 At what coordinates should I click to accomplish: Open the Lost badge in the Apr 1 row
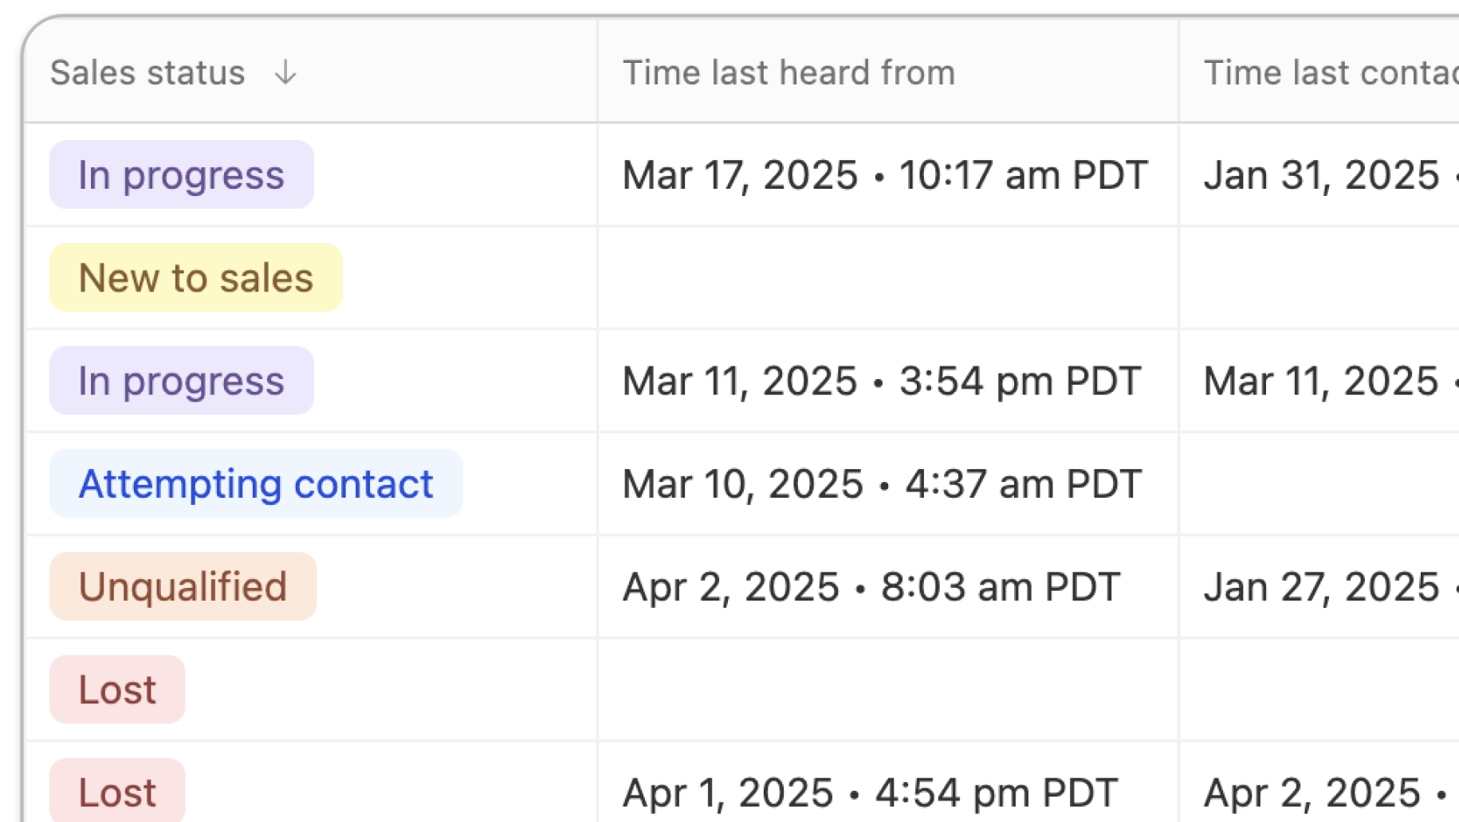[x=117, y=791]
